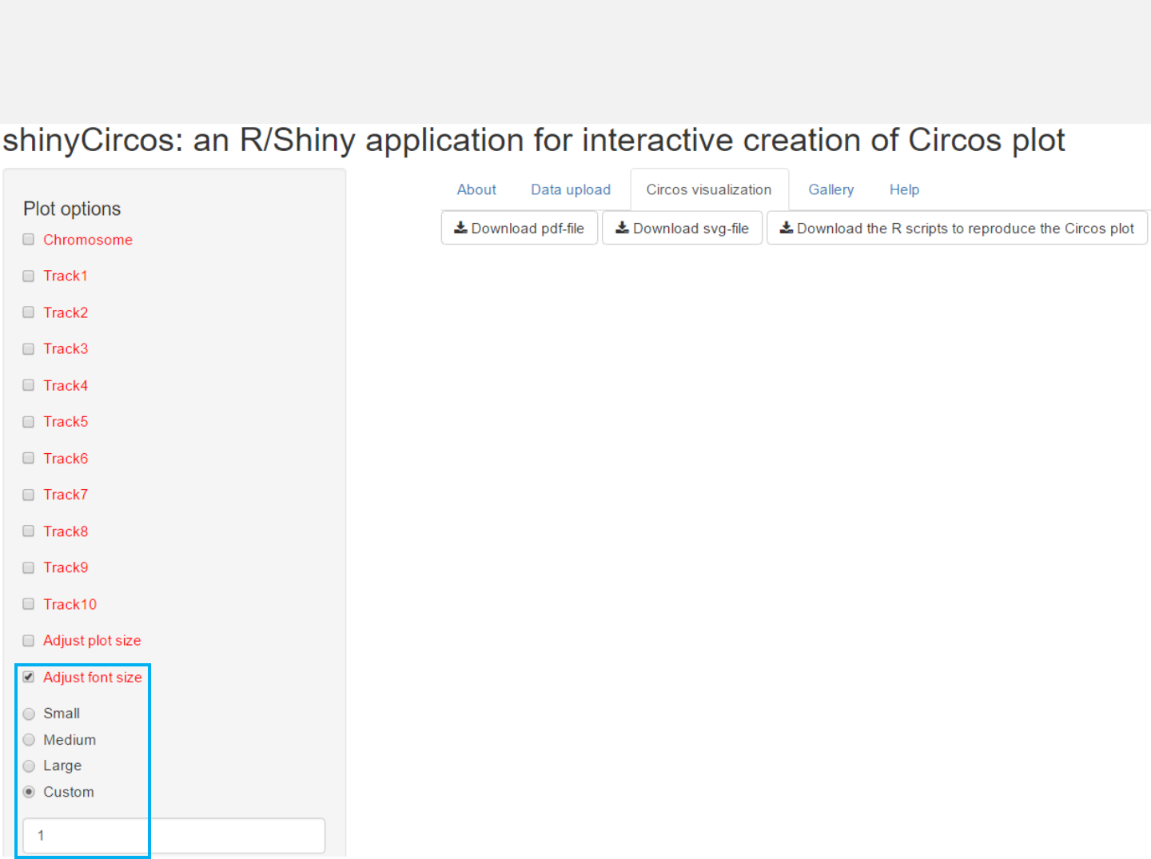Open the About tab

click(476, 189)
